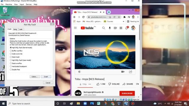Expand hidden bookmarks chevron
Viewport: 189px width, 106px height.
click(123, 21)
